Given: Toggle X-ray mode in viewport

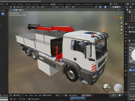Looking at the screenshot, I should (110, 7).
